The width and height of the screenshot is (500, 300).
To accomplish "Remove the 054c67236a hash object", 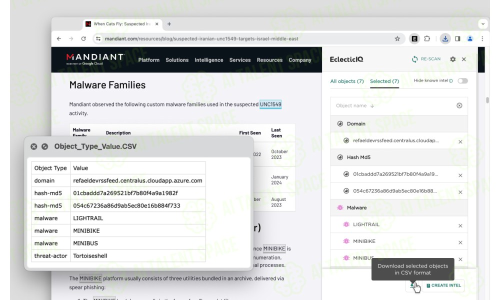I will [x=460, y=192].
